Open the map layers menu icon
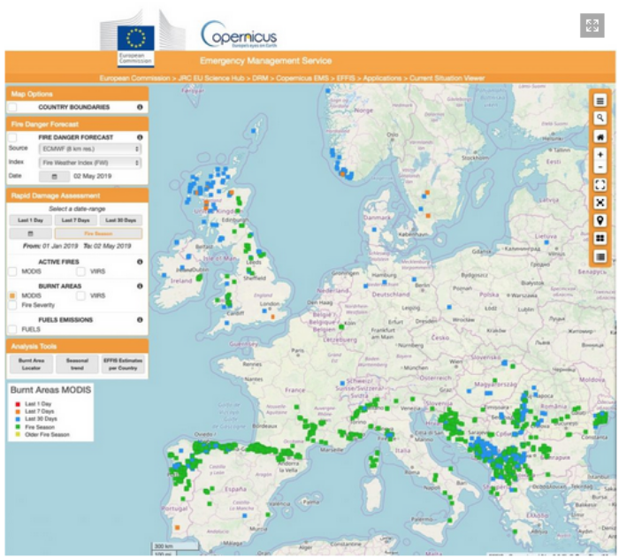Screen dimensions: 619x558 coord(600,102)
